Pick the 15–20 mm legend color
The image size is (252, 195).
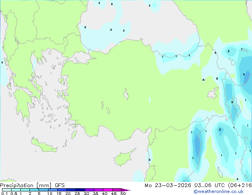coord(62,190)
